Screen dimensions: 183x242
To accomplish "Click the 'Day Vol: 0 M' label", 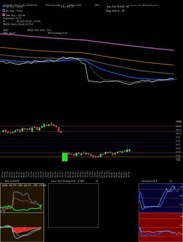I will tap(115, 11).
